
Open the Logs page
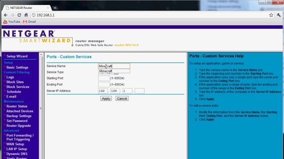point(10,77)
